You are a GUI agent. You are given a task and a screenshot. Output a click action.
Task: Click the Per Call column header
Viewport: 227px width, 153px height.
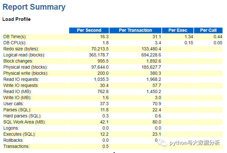[208, 30]
